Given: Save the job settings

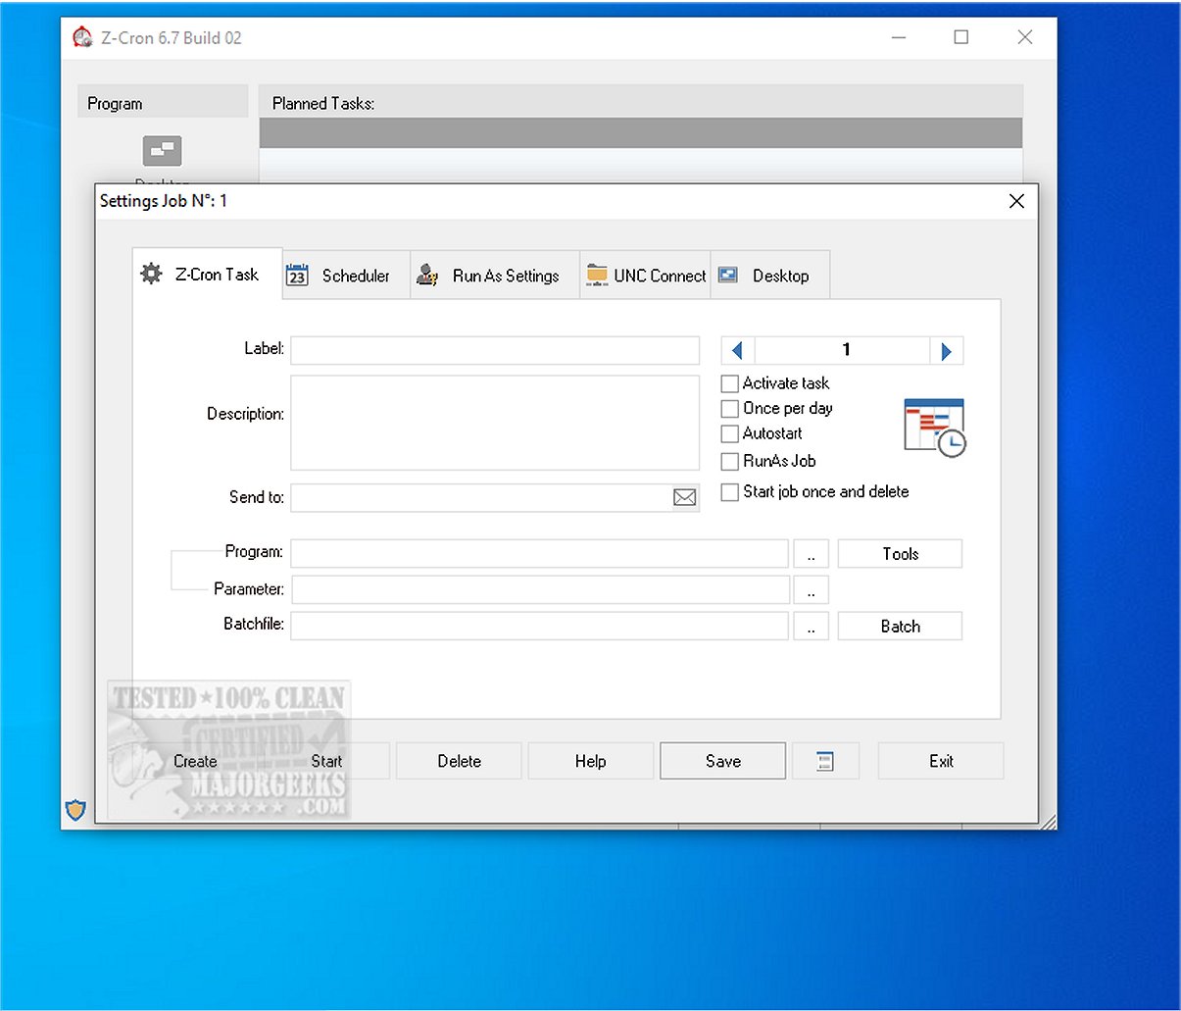Looking at the screenshot, I should (x=723, y=761).
